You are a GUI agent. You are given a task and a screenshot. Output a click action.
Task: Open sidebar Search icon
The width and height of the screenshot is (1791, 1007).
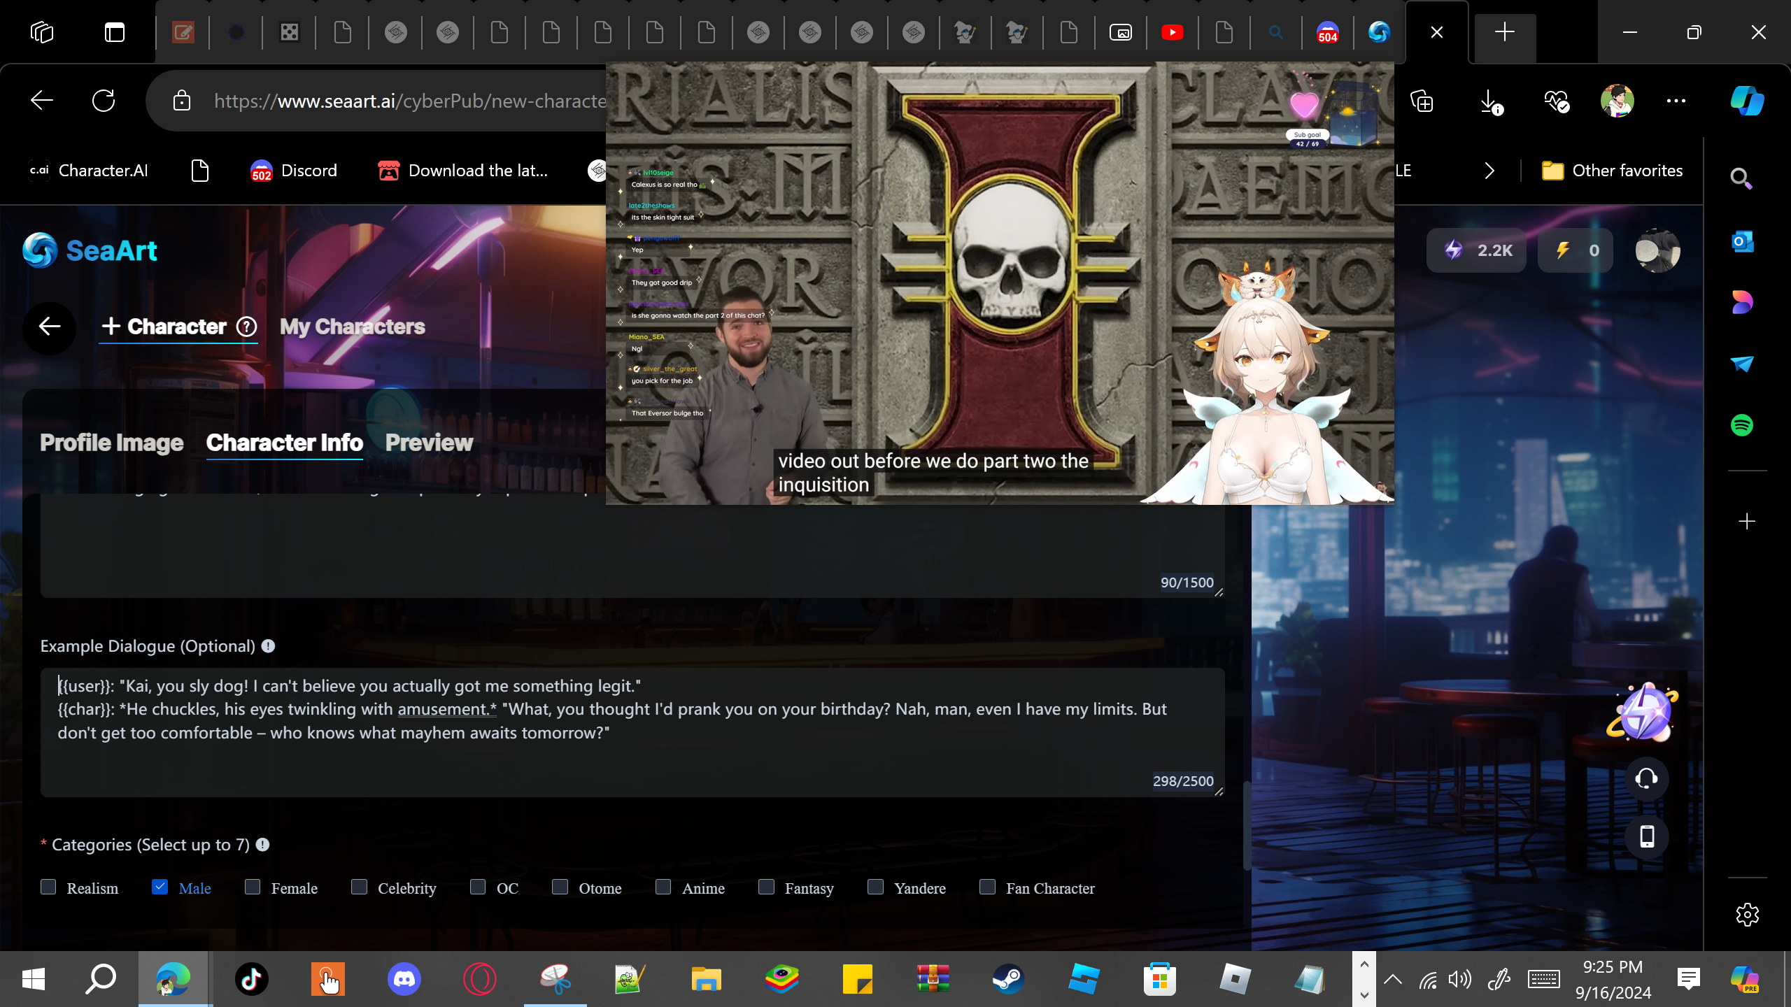(1741, 179)
